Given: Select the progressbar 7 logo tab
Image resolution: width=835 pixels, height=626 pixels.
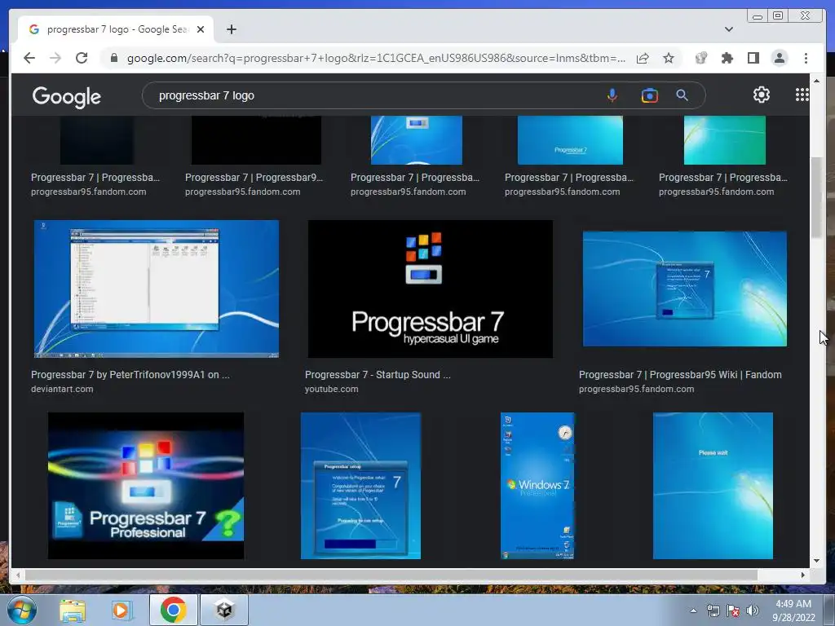Looking at the screenshot, I should tap(116, 29).
